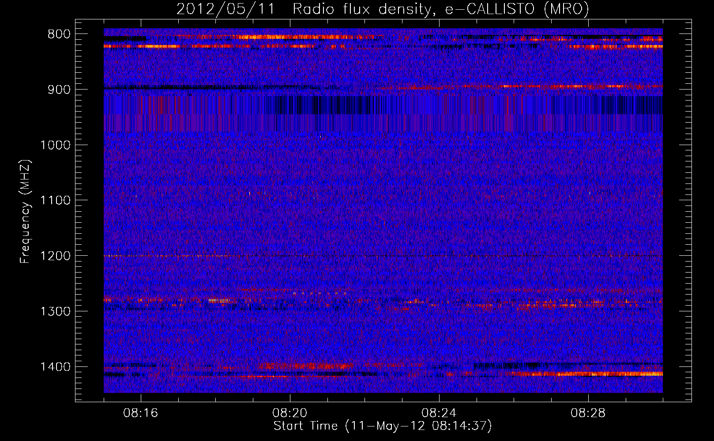The height and width of the screenshot is (441, 714).
Task: Select the 1000 frequency tick label
Action: coord(56,145)
